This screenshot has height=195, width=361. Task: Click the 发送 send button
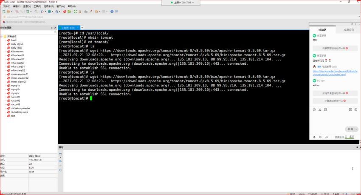tap(350, 129)
